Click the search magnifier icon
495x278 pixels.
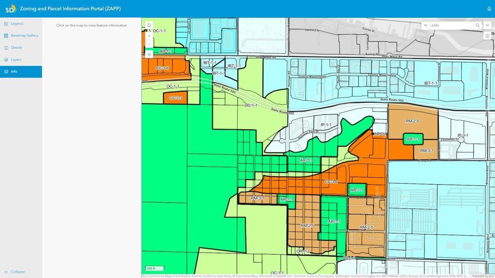click(478, 26)
